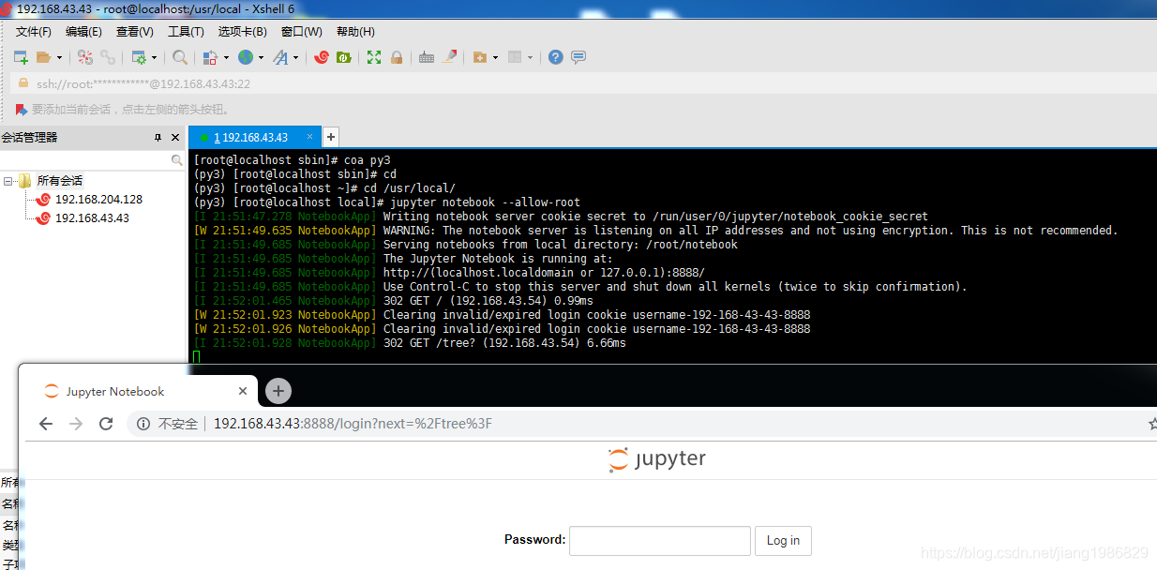Image resolution: width=1157 pixels, height=570 pixels.
Task: Expand the layout dropdown arrow
Action: coord(530,57)
